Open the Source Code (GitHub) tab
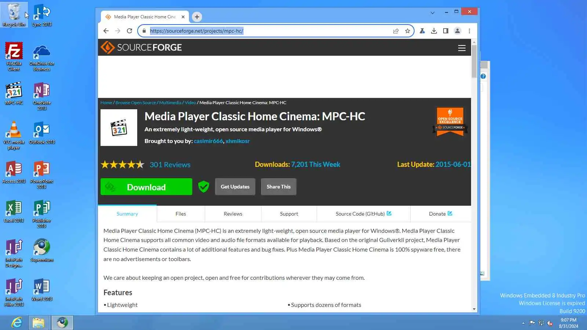The height and width of the screenshot is (330, 587). [x=364, y=214]
